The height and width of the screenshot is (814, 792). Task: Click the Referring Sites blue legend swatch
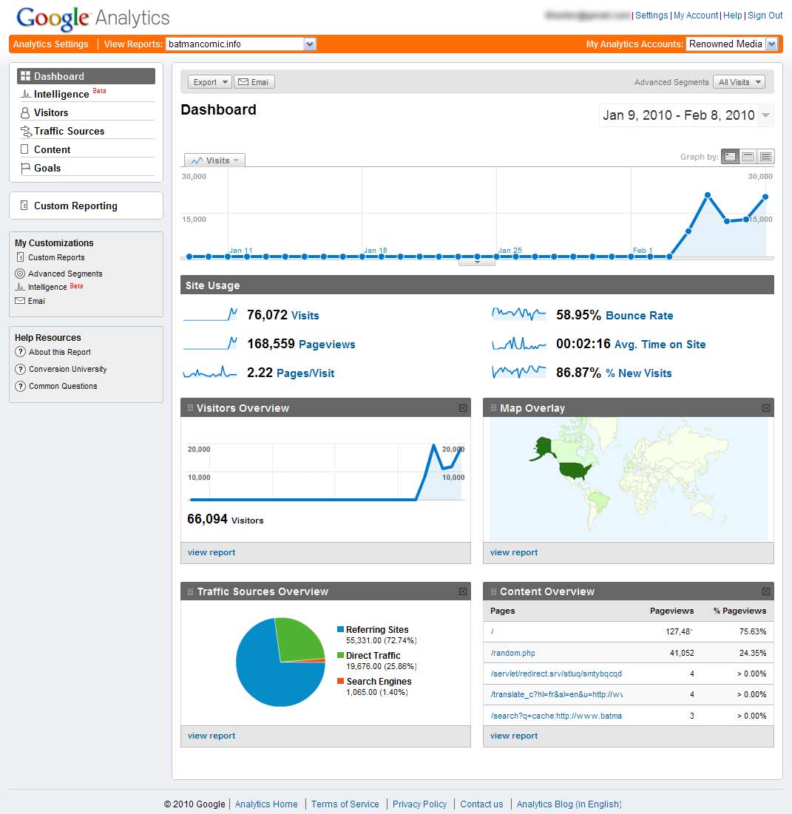340,629
